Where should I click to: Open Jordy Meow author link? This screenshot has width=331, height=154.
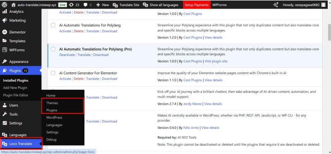pos(192,104)
